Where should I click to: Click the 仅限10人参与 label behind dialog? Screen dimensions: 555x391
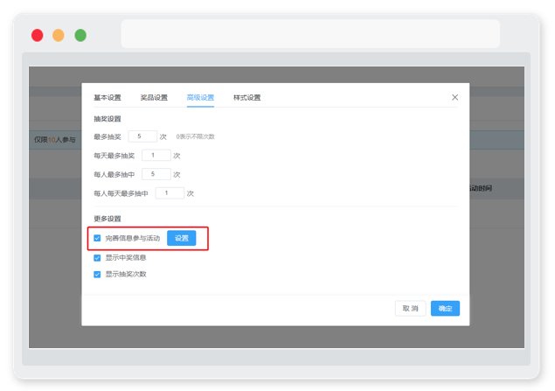[55, 140]
